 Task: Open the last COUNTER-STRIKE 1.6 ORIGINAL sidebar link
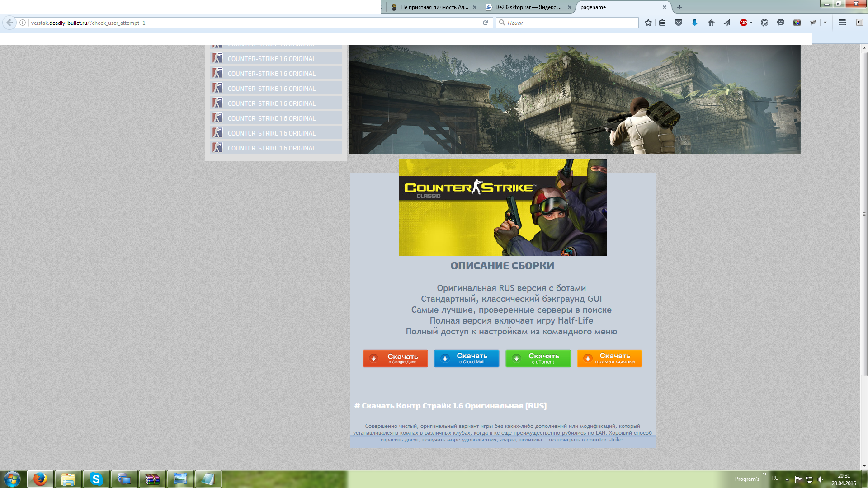tap(276, 148)
